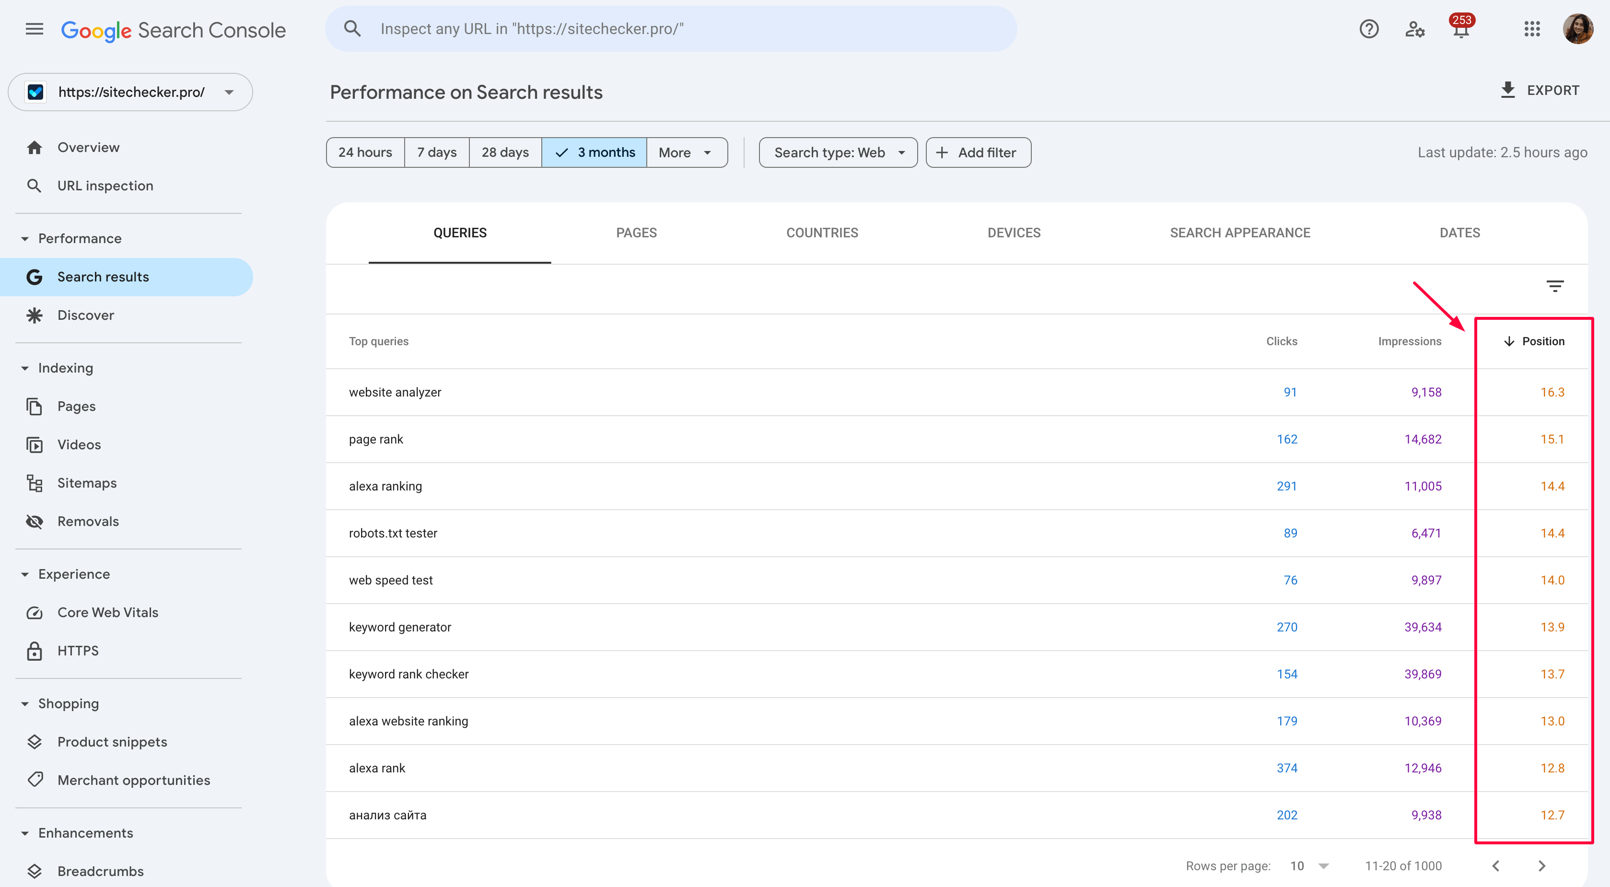Switch to the COUNTRIES tab
The image size is (1610, 887).
coord(822,233)
